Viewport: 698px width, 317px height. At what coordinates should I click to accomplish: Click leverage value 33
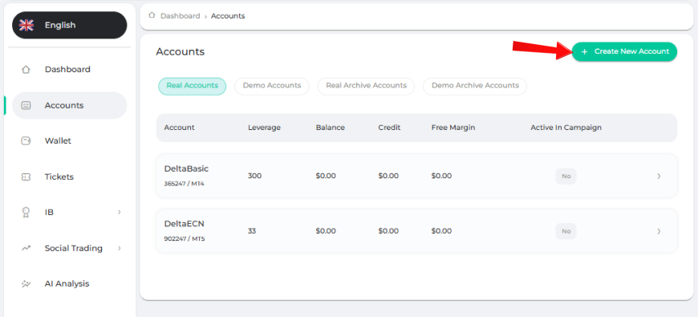pyautogui.click(x=252, y=231)
